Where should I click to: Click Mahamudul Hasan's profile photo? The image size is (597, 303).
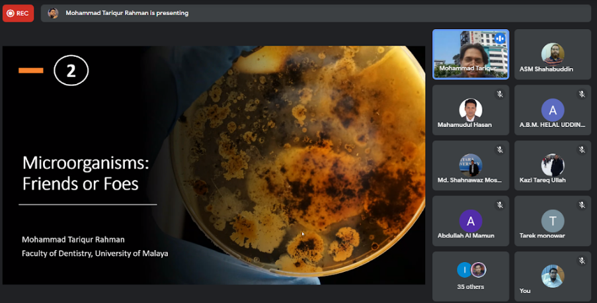pos(471,110)
